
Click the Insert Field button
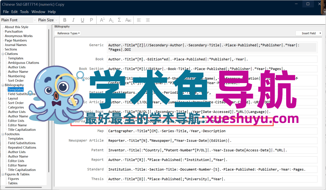[x=310, y=33]
